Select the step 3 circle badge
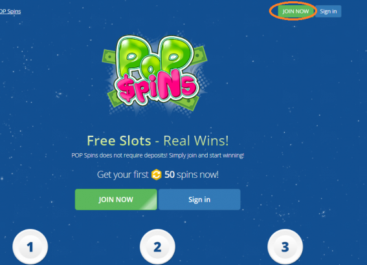Image resolution: width=367 pixels, height=265 pixels. 285,247
